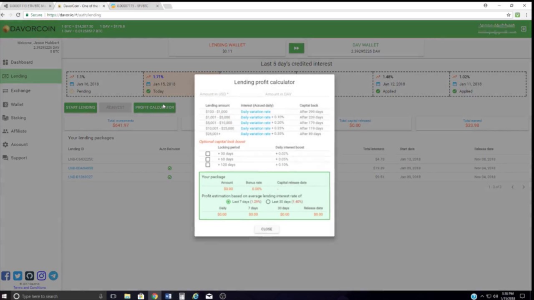
Task: Click the Amount in USD field
Action: 229,94
